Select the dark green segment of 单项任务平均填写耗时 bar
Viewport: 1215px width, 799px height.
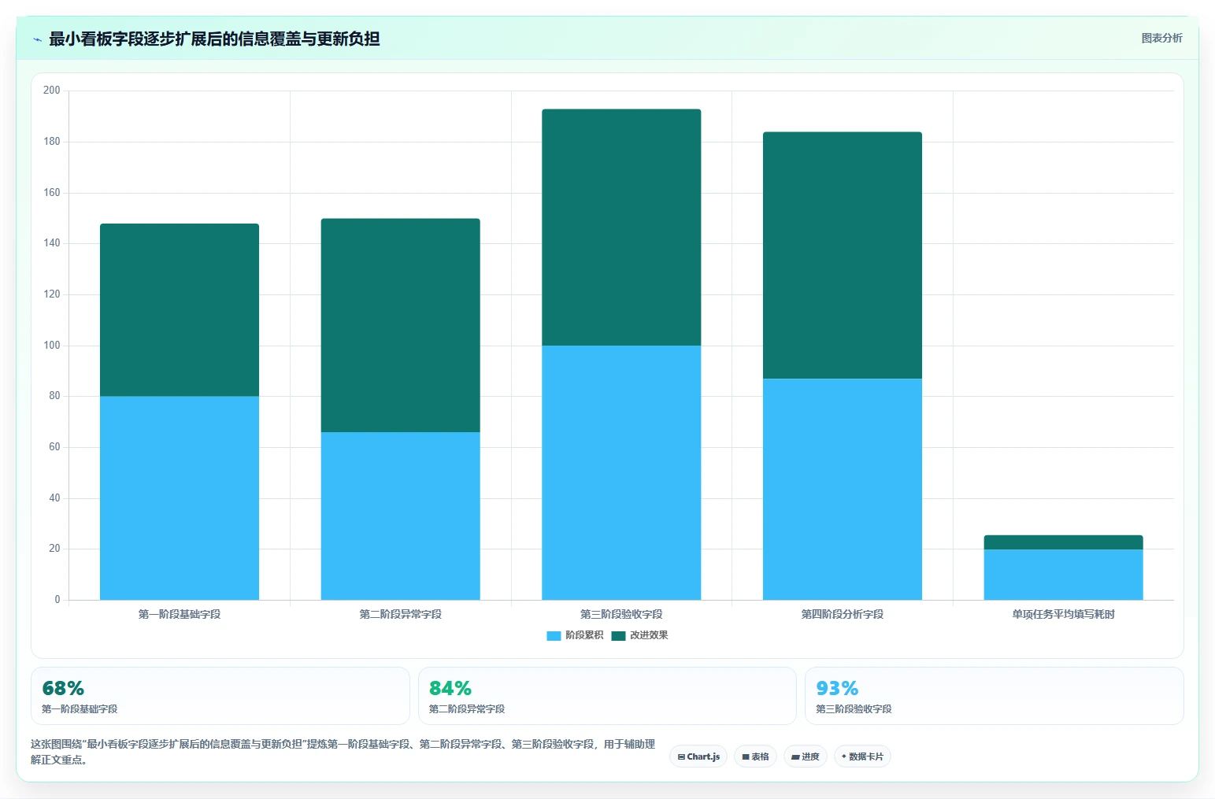click(x=1063, y=542)
